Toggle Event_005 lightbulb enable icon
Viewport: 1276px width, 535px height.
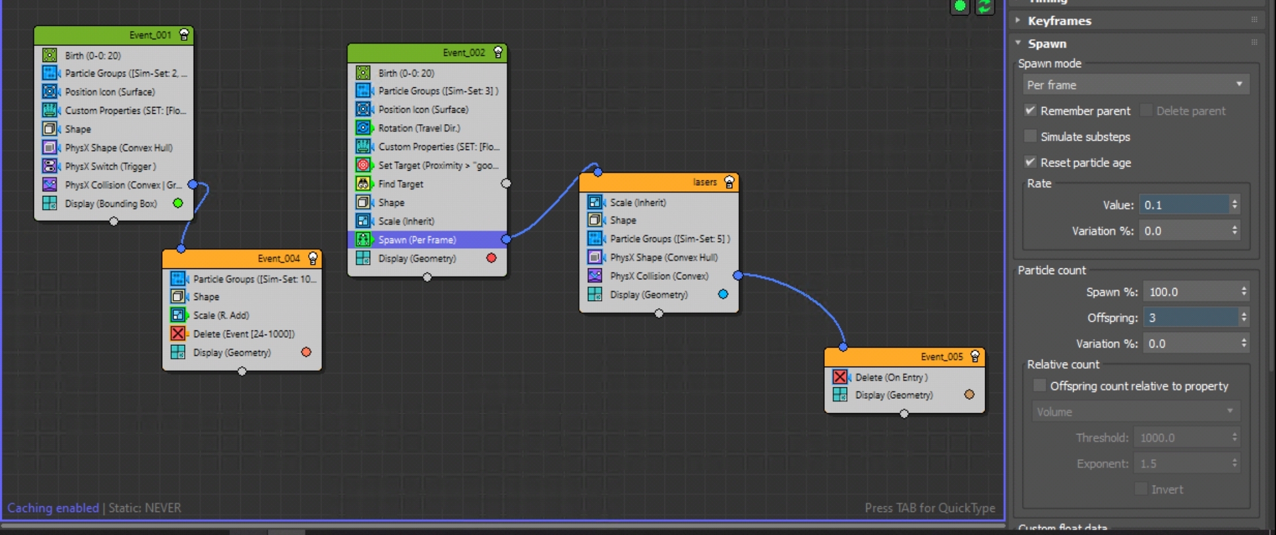(975, 356)
